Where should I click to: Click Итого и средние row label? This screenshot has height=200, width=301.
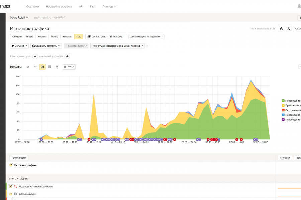click(x=19, y=179)
